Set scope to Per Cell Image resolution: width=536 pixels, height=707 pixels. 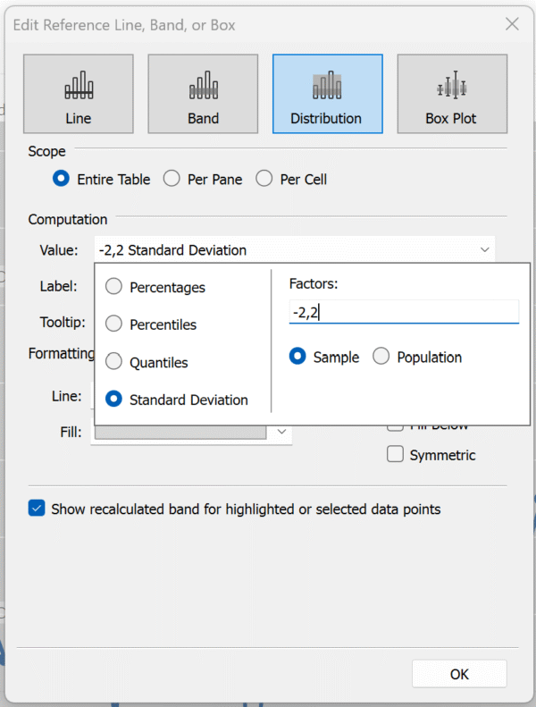coord(264,179)
